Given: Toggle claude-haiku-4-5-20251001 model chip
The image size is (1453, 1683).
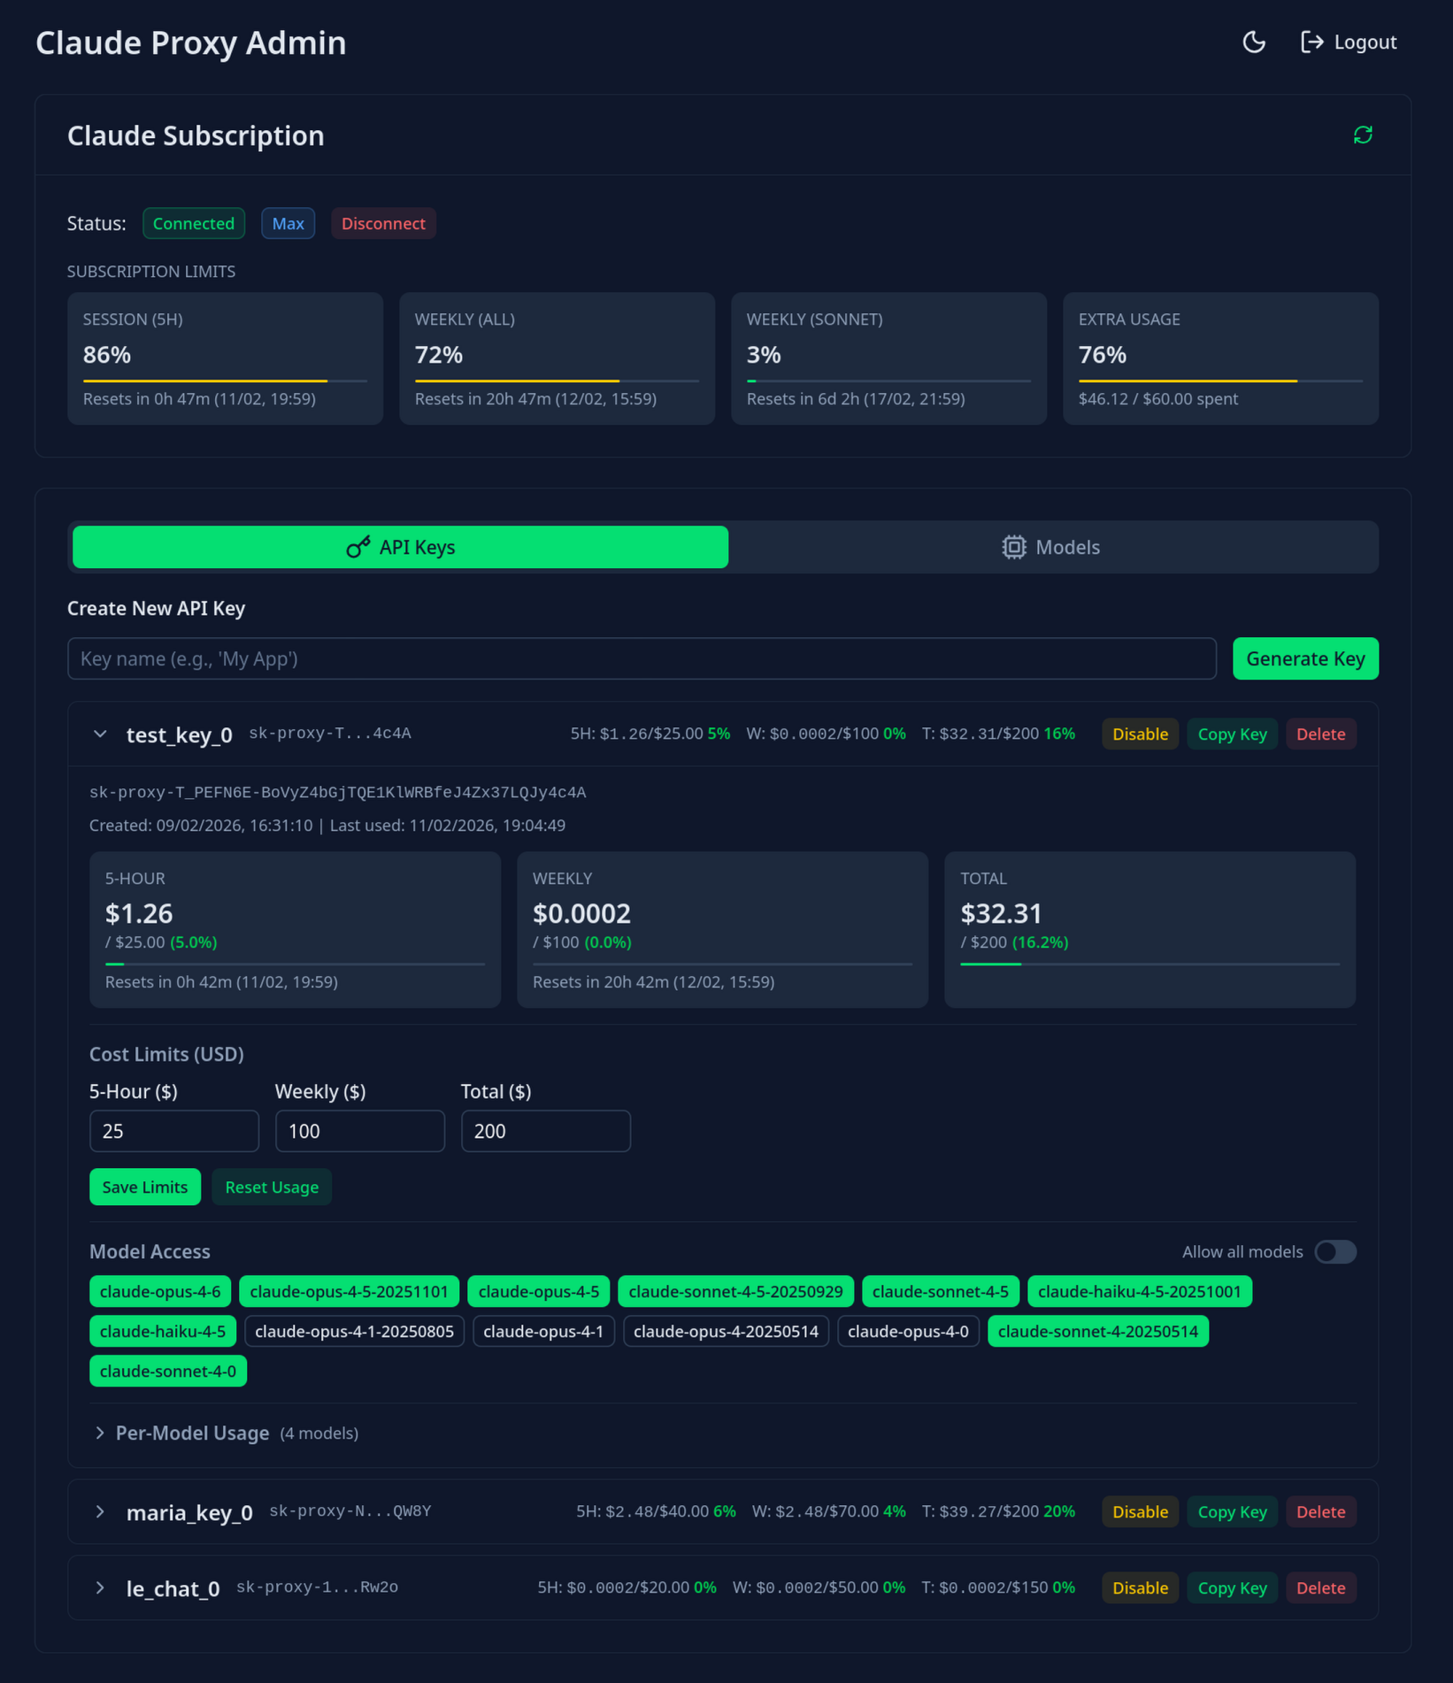Looking at the screenshot, I should pyautogui.click(x=1140, y=1291).
